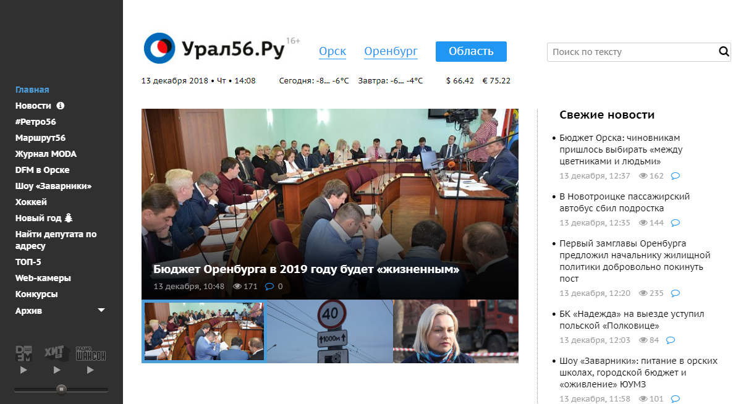This screenshot has height=404, width=733.
Task: Switch to the Орск city tab
Action: [332, 51]
